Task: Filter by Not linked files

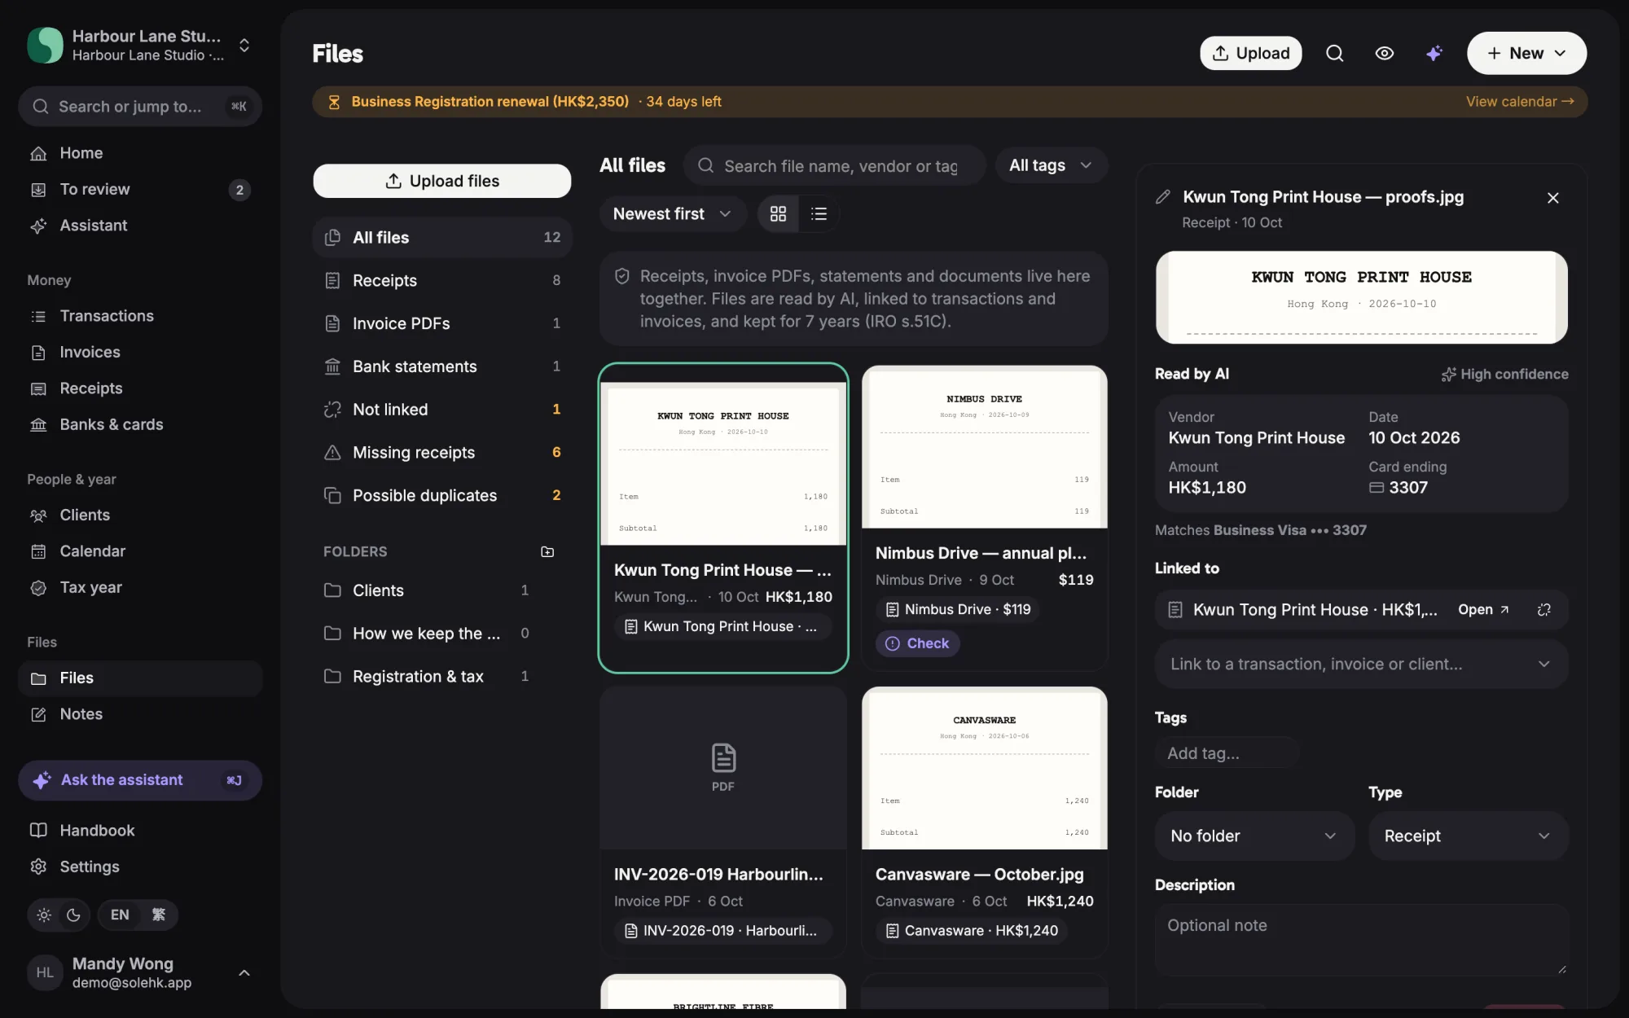Action: 441,410
